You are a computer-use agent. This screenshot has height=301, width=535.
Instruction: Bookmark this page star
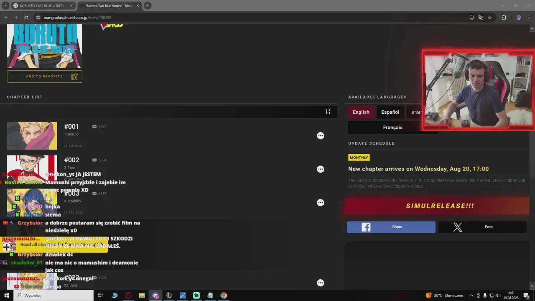490,18
